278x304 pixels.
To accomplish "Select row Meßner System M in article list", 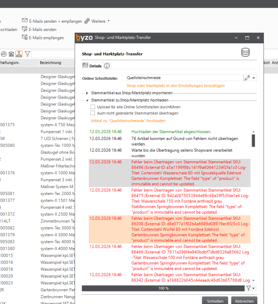I will pos(37,187).
